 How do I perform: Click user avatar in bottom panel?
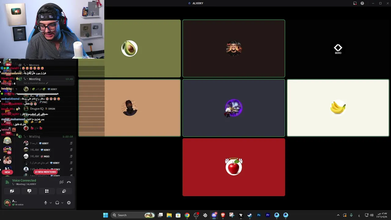pos(7,203)
